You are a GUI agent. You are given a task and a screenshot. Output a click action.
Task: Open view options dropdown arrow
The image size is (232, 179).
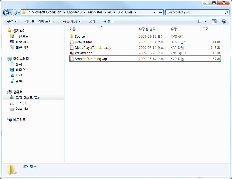tap(205, 21)
